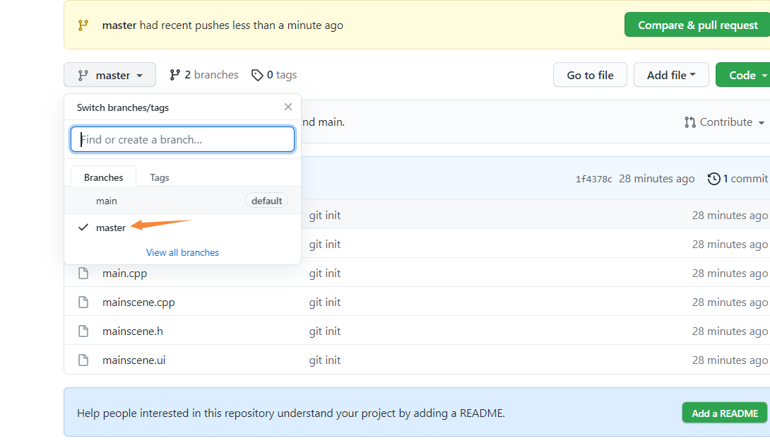The image size is (770, 441).
Task: Focus the Find or create a branch field
Action: tap(182, 139)
